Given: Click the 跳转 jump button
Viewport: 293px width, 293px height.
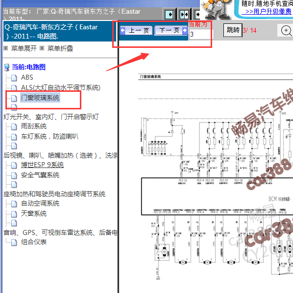Looking at the screenshot, I should (233, 30).
